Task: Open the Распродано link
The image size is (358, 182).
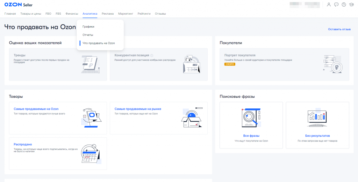Action: pos(23,144)
